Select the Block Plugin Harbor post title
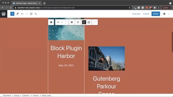The height and width of the screenshot is (97, 173). click(x=66, y=52)
